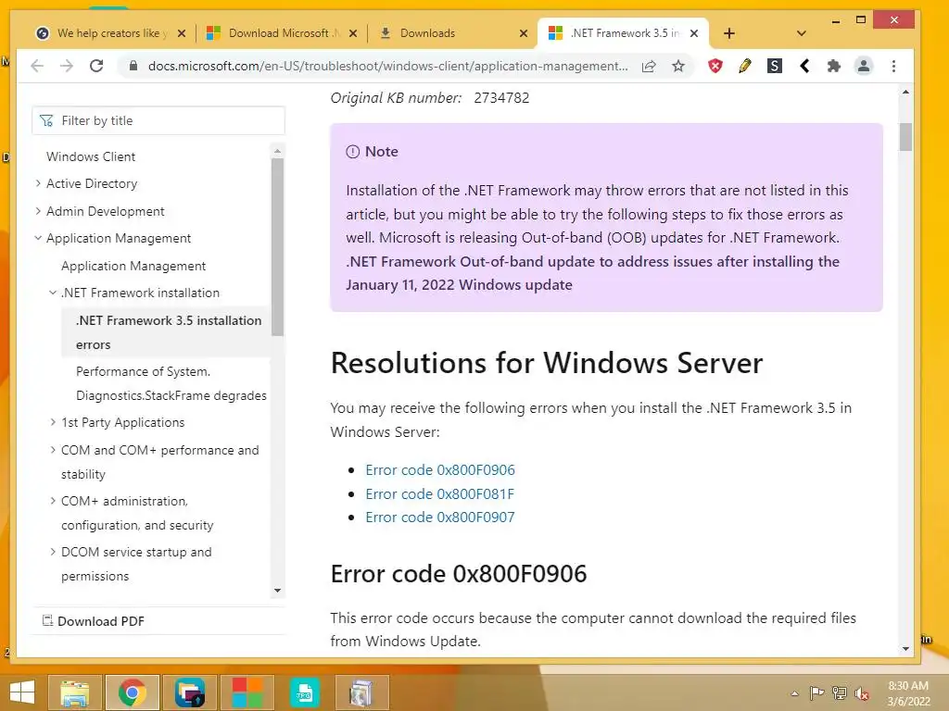Open the colorful four-squares taskbar icon
Screen dimensions: 949x711
[247, 692]
